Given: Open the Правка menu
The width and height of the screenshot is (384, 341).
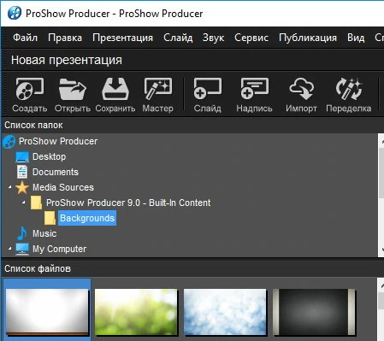Looking at the screenshot, I should [x=65, y=38].
